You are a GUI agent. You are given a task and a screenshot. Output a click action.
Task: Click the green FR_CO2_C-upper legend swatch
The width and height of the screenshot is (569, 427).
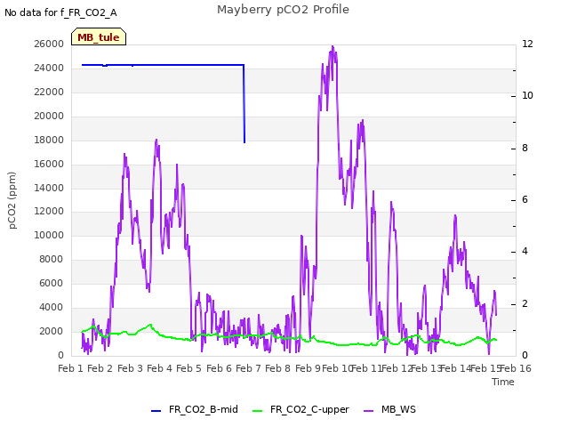click(x=257, y=411)
